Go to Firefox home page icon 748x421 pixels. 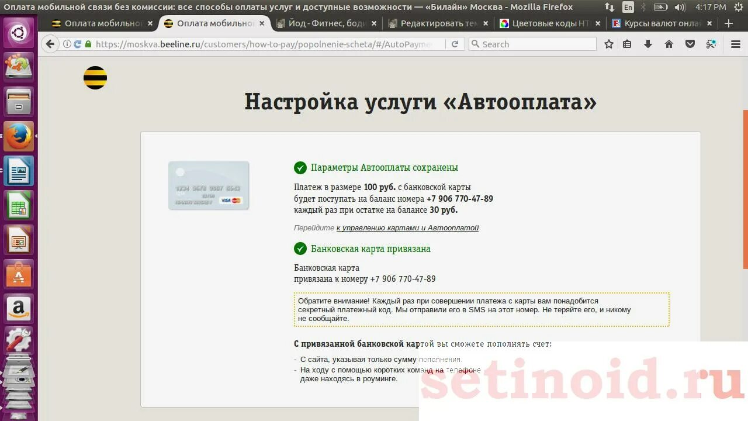click(x=669, y=44)
